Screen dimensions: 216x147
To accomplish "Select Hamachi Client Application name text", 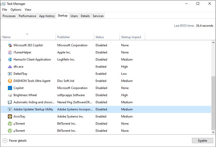I will point(32,60).
